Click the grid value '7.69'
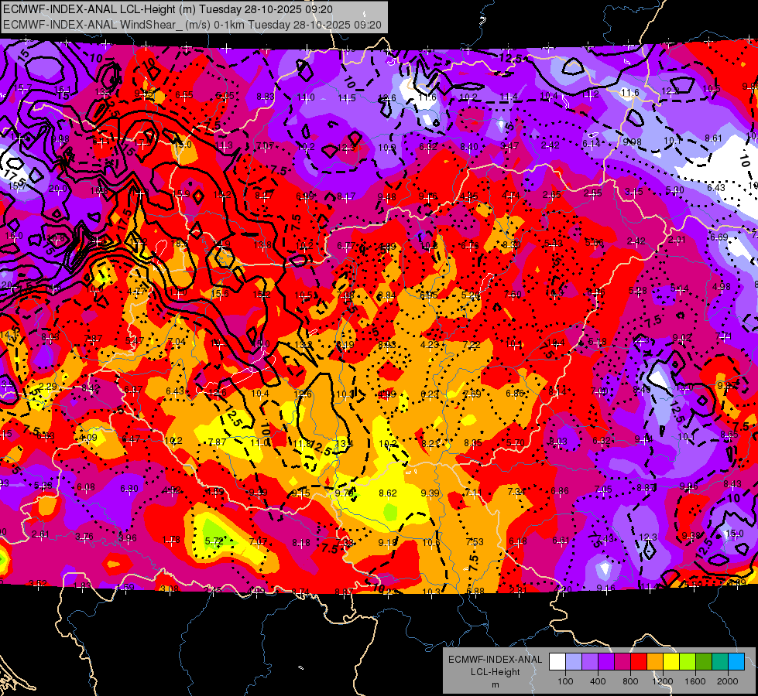This screenshot has height=696, width=758. tap(472, 394)
